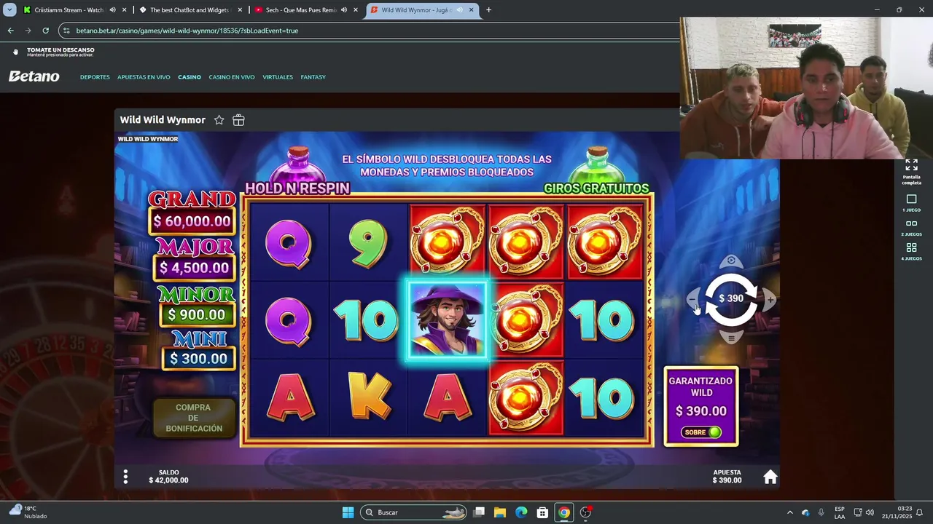
Task: Reload the Betano page
Action: tap(45, 31)
